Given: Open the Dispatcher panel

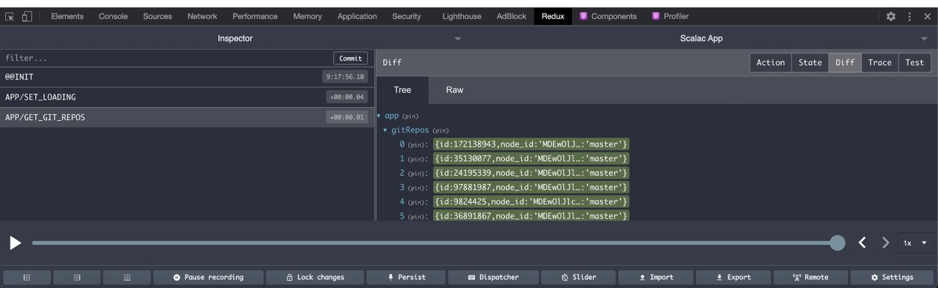Looking at the screenshot, I should (494, 277).
